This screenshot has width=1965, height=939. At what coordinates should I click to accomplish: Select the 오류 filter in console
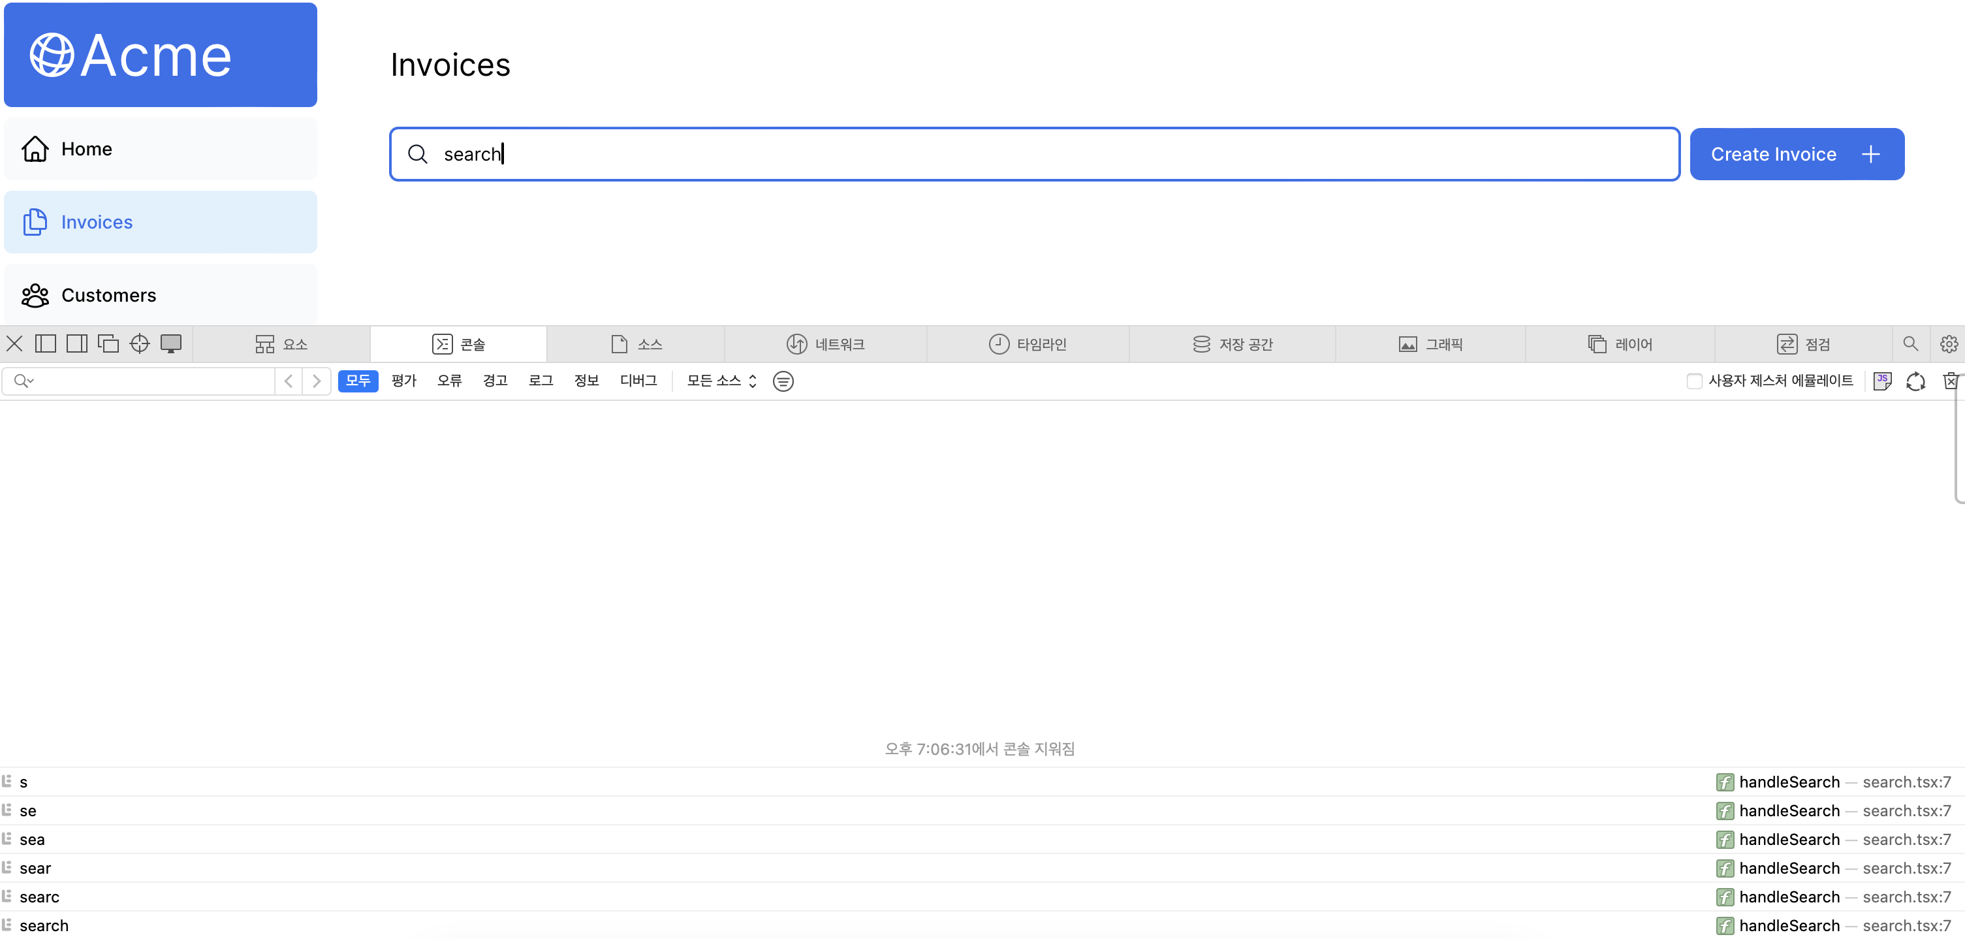(x=449, y=381)
